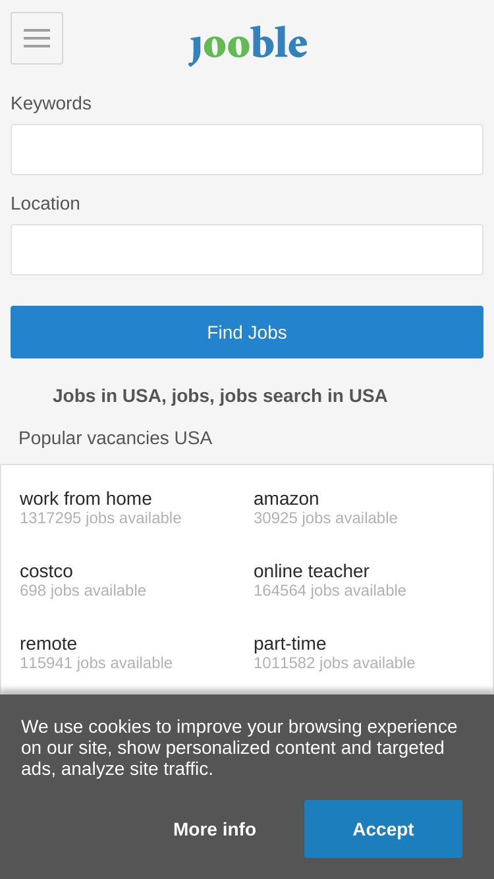The height and width of the screenshot is (879, 494).
Task: Click the Find Jobs button
Action: [x=247, y=332]
